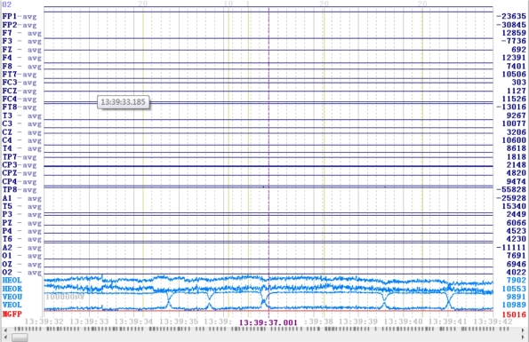Screen dimensions: 529x342
Task: Select the TP7-avg channel label
Action: click(20, 157)
